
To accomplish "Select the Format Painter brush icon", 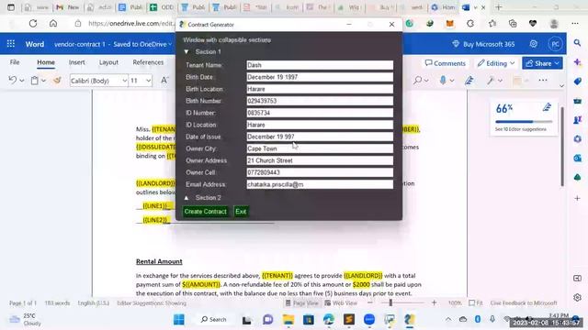I will [57, 80].
